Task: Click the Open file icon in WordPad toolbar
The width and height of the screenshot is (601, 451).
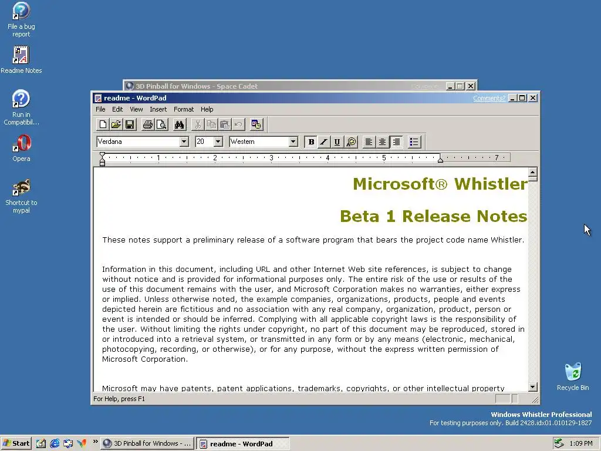Action: (116, 124)
